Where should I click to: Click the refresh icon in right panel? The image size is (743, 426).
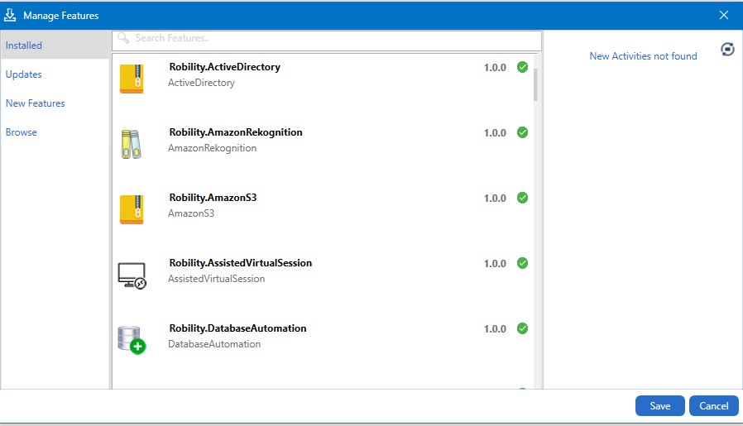[727, 50]
